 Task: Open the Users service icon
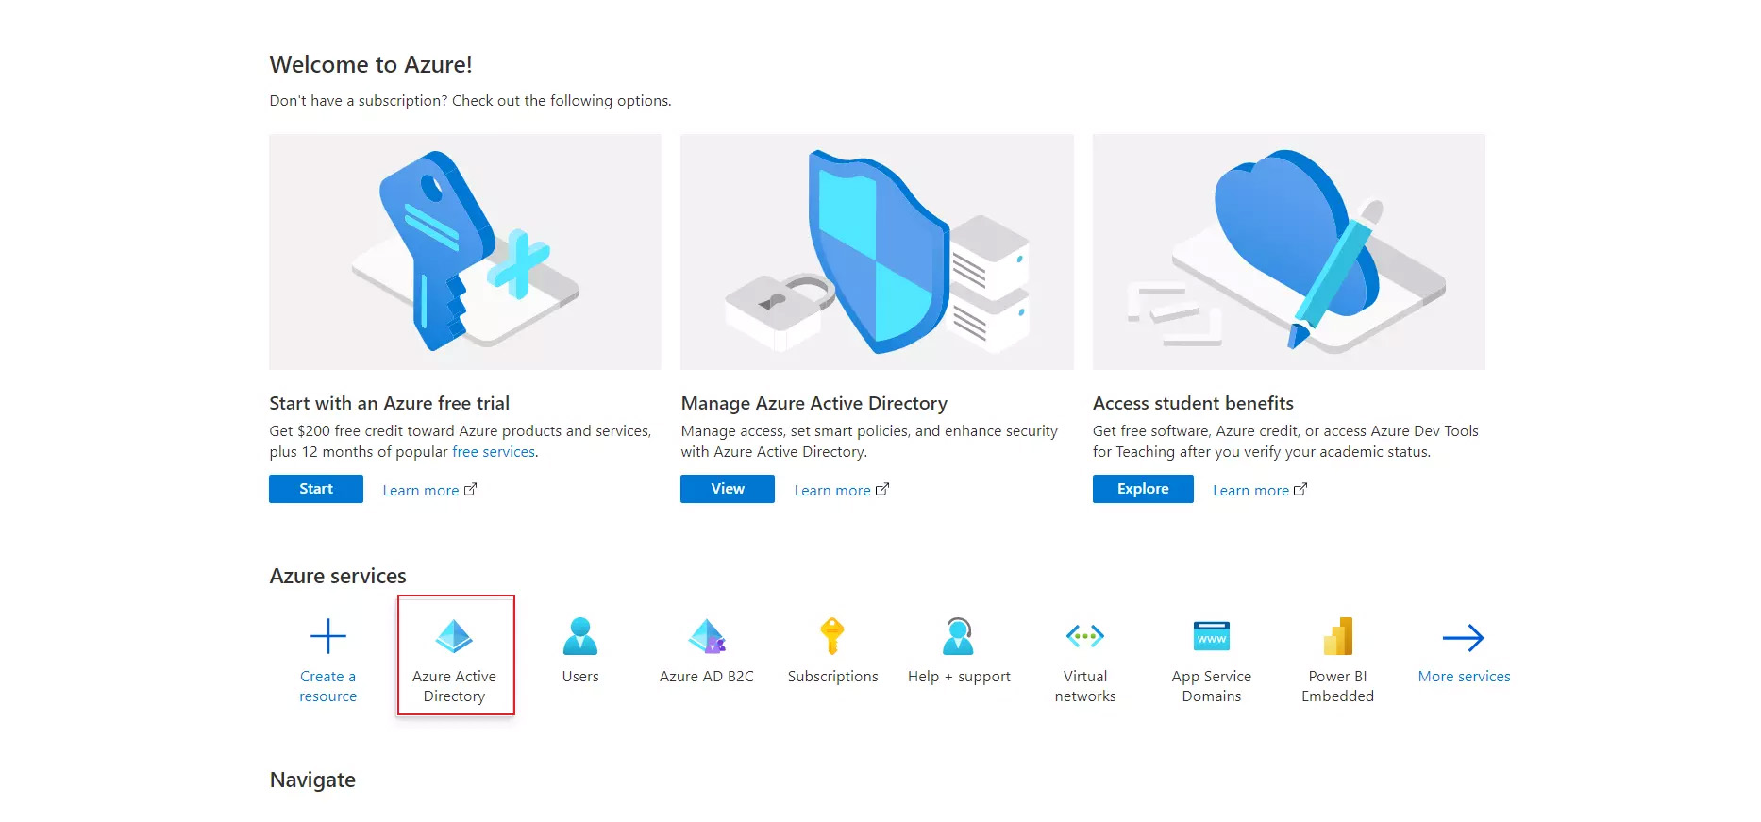(580, 636)
